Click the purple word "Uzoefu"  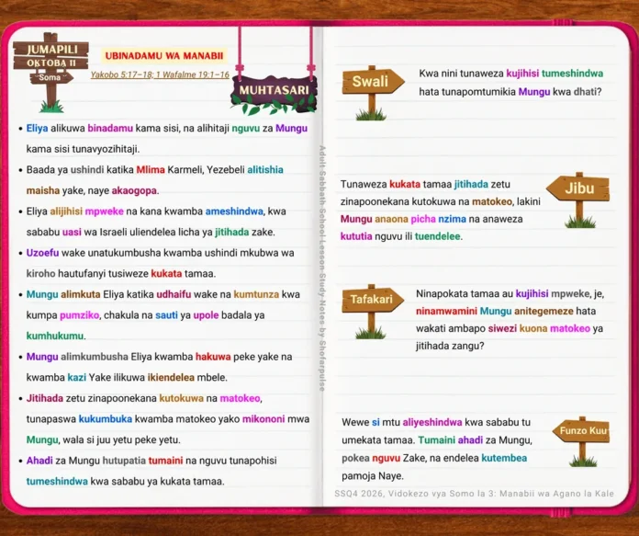(x=42, y=253)
